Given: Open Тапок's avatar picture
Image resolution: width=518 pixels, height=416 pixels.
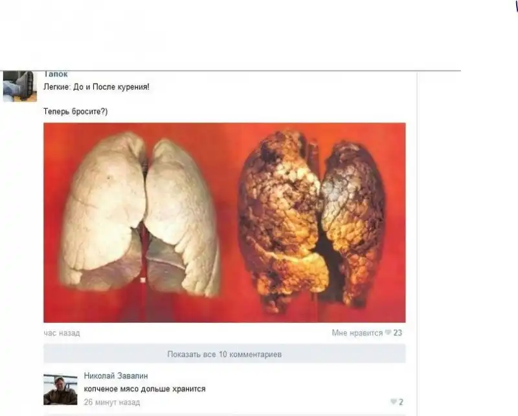Looking at the screenshot, I should pos(20,86).
